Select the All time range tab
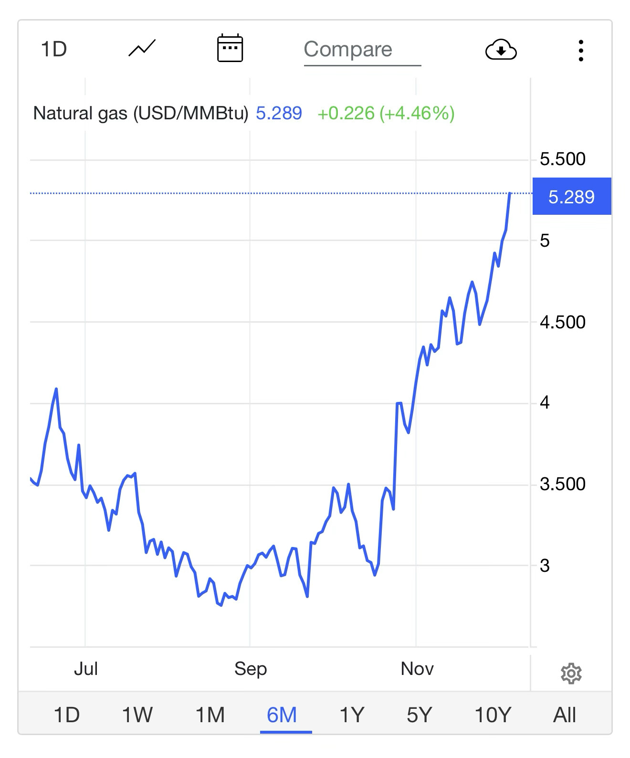 [565, 715]
